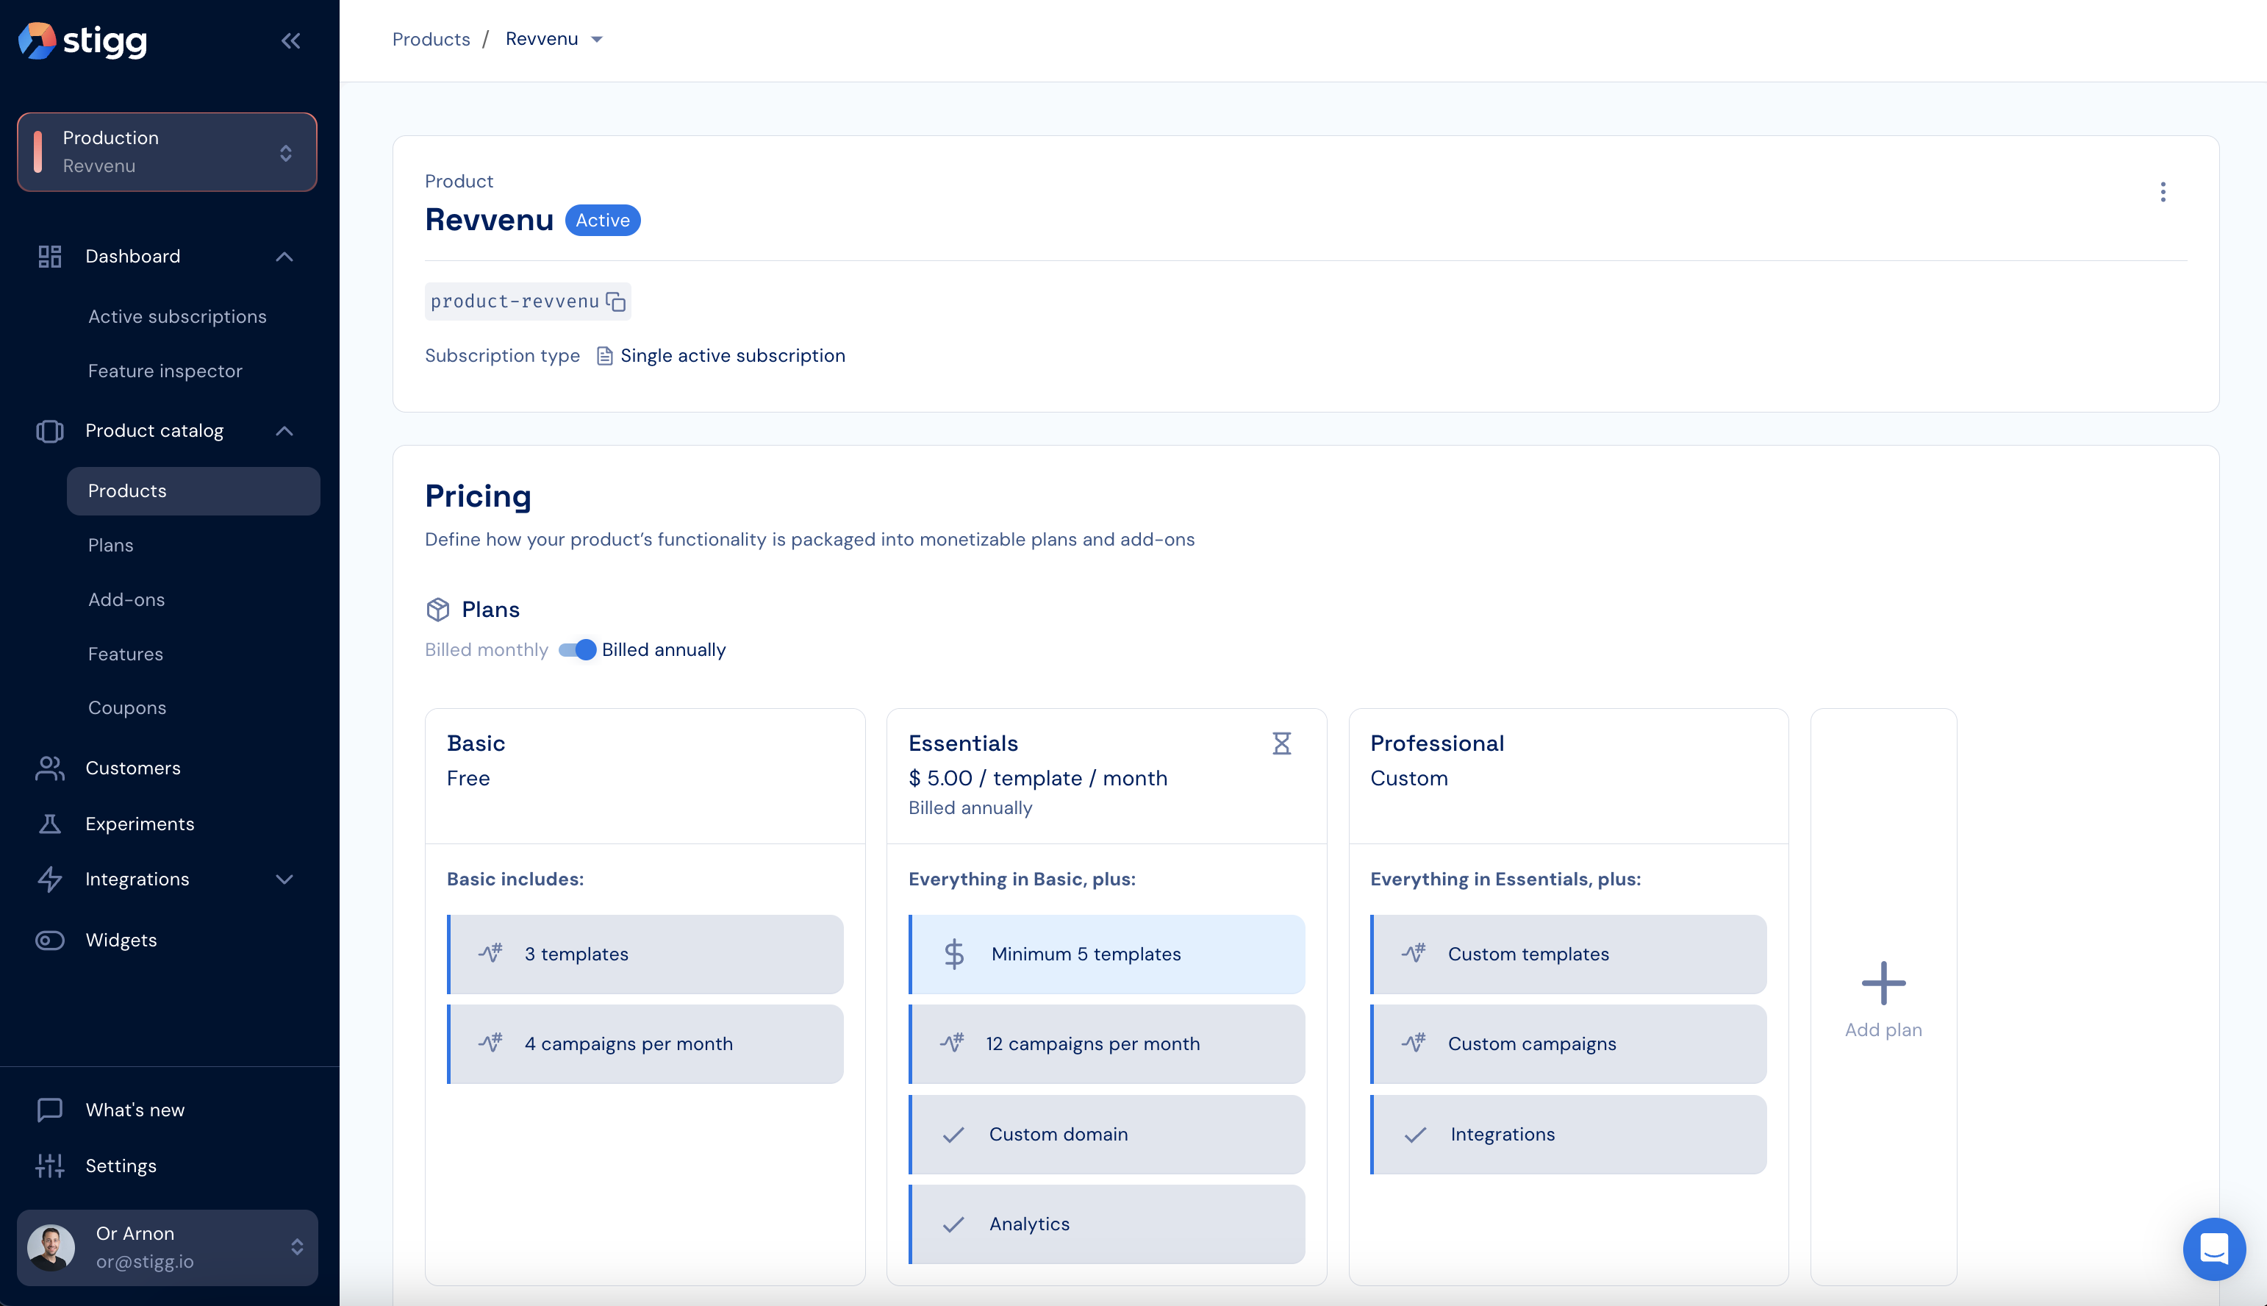Open the product three-dot options menu
This screenshot has width=2267, height=1306.
tap(2163, 192)
